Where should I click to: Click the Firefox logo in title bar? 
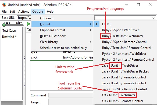click(4, 5)
